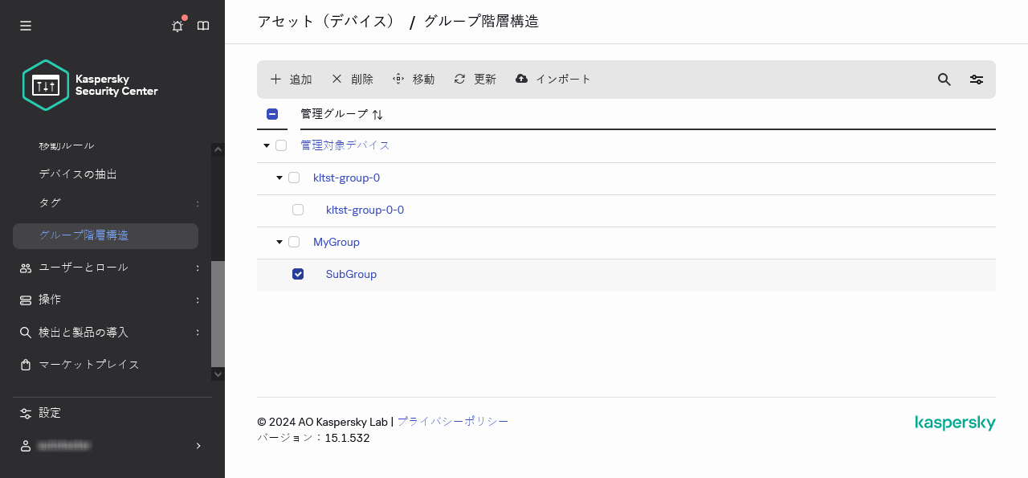The height and width of the screenshot is (478, 1028).
Task: Click the Kaspersky Security Center logo
Action: point(90,84)
